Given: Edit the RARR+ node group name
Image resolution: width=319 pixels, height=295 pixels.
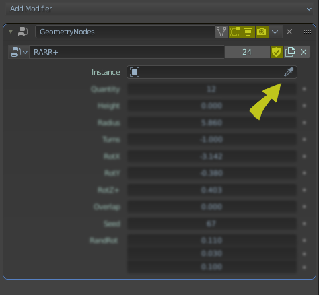Looking at the screenshot, I should 127,52.
